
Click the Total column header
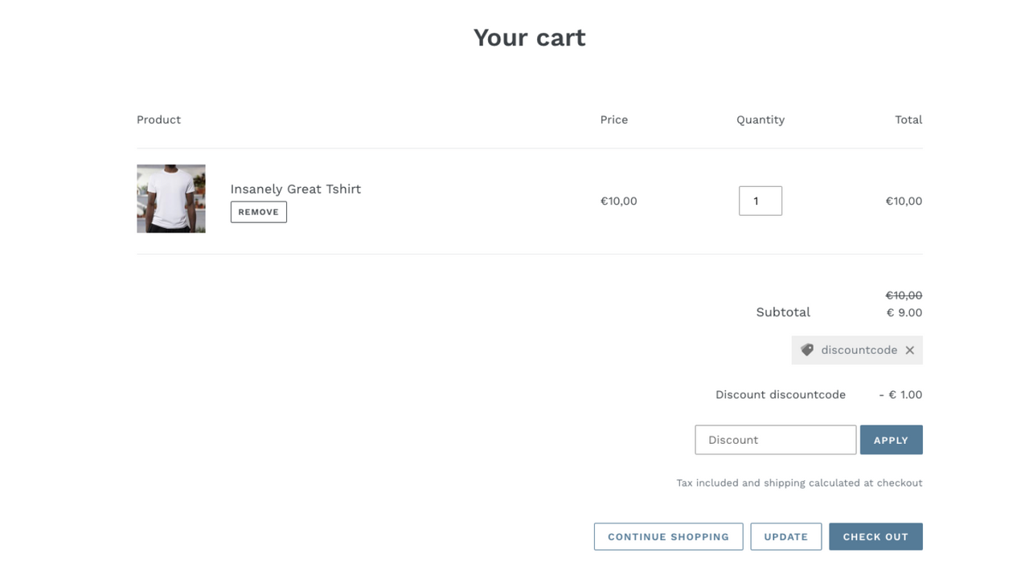pos(908,120)
